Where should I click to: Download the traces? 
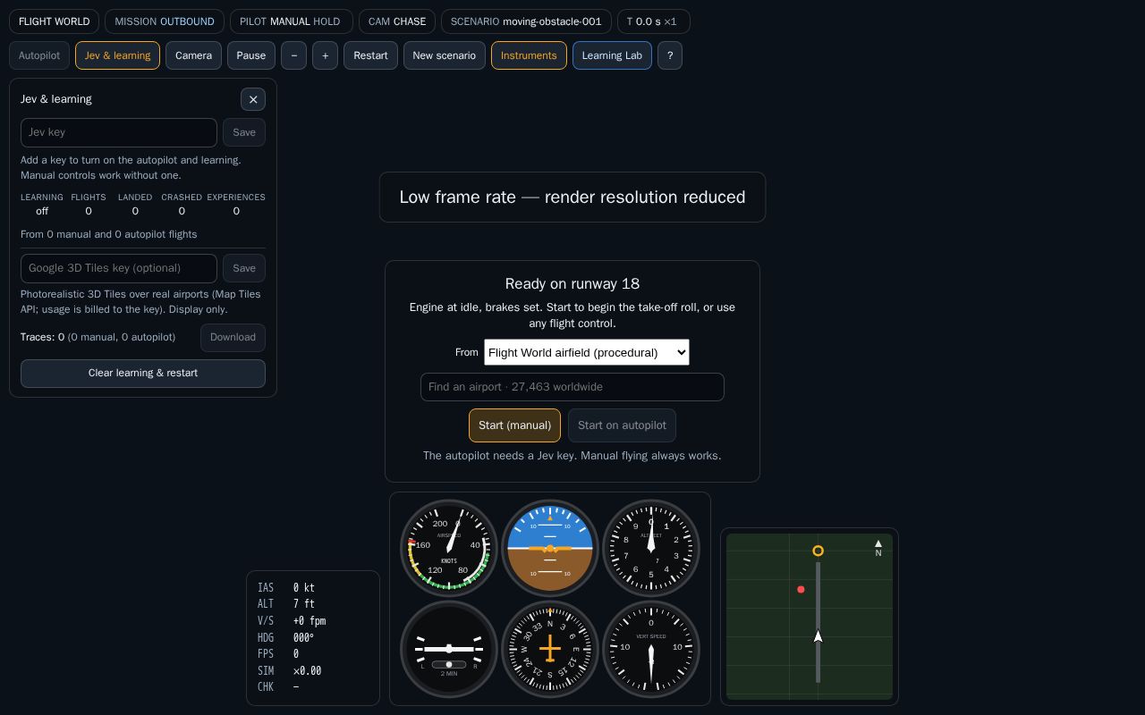233,338
